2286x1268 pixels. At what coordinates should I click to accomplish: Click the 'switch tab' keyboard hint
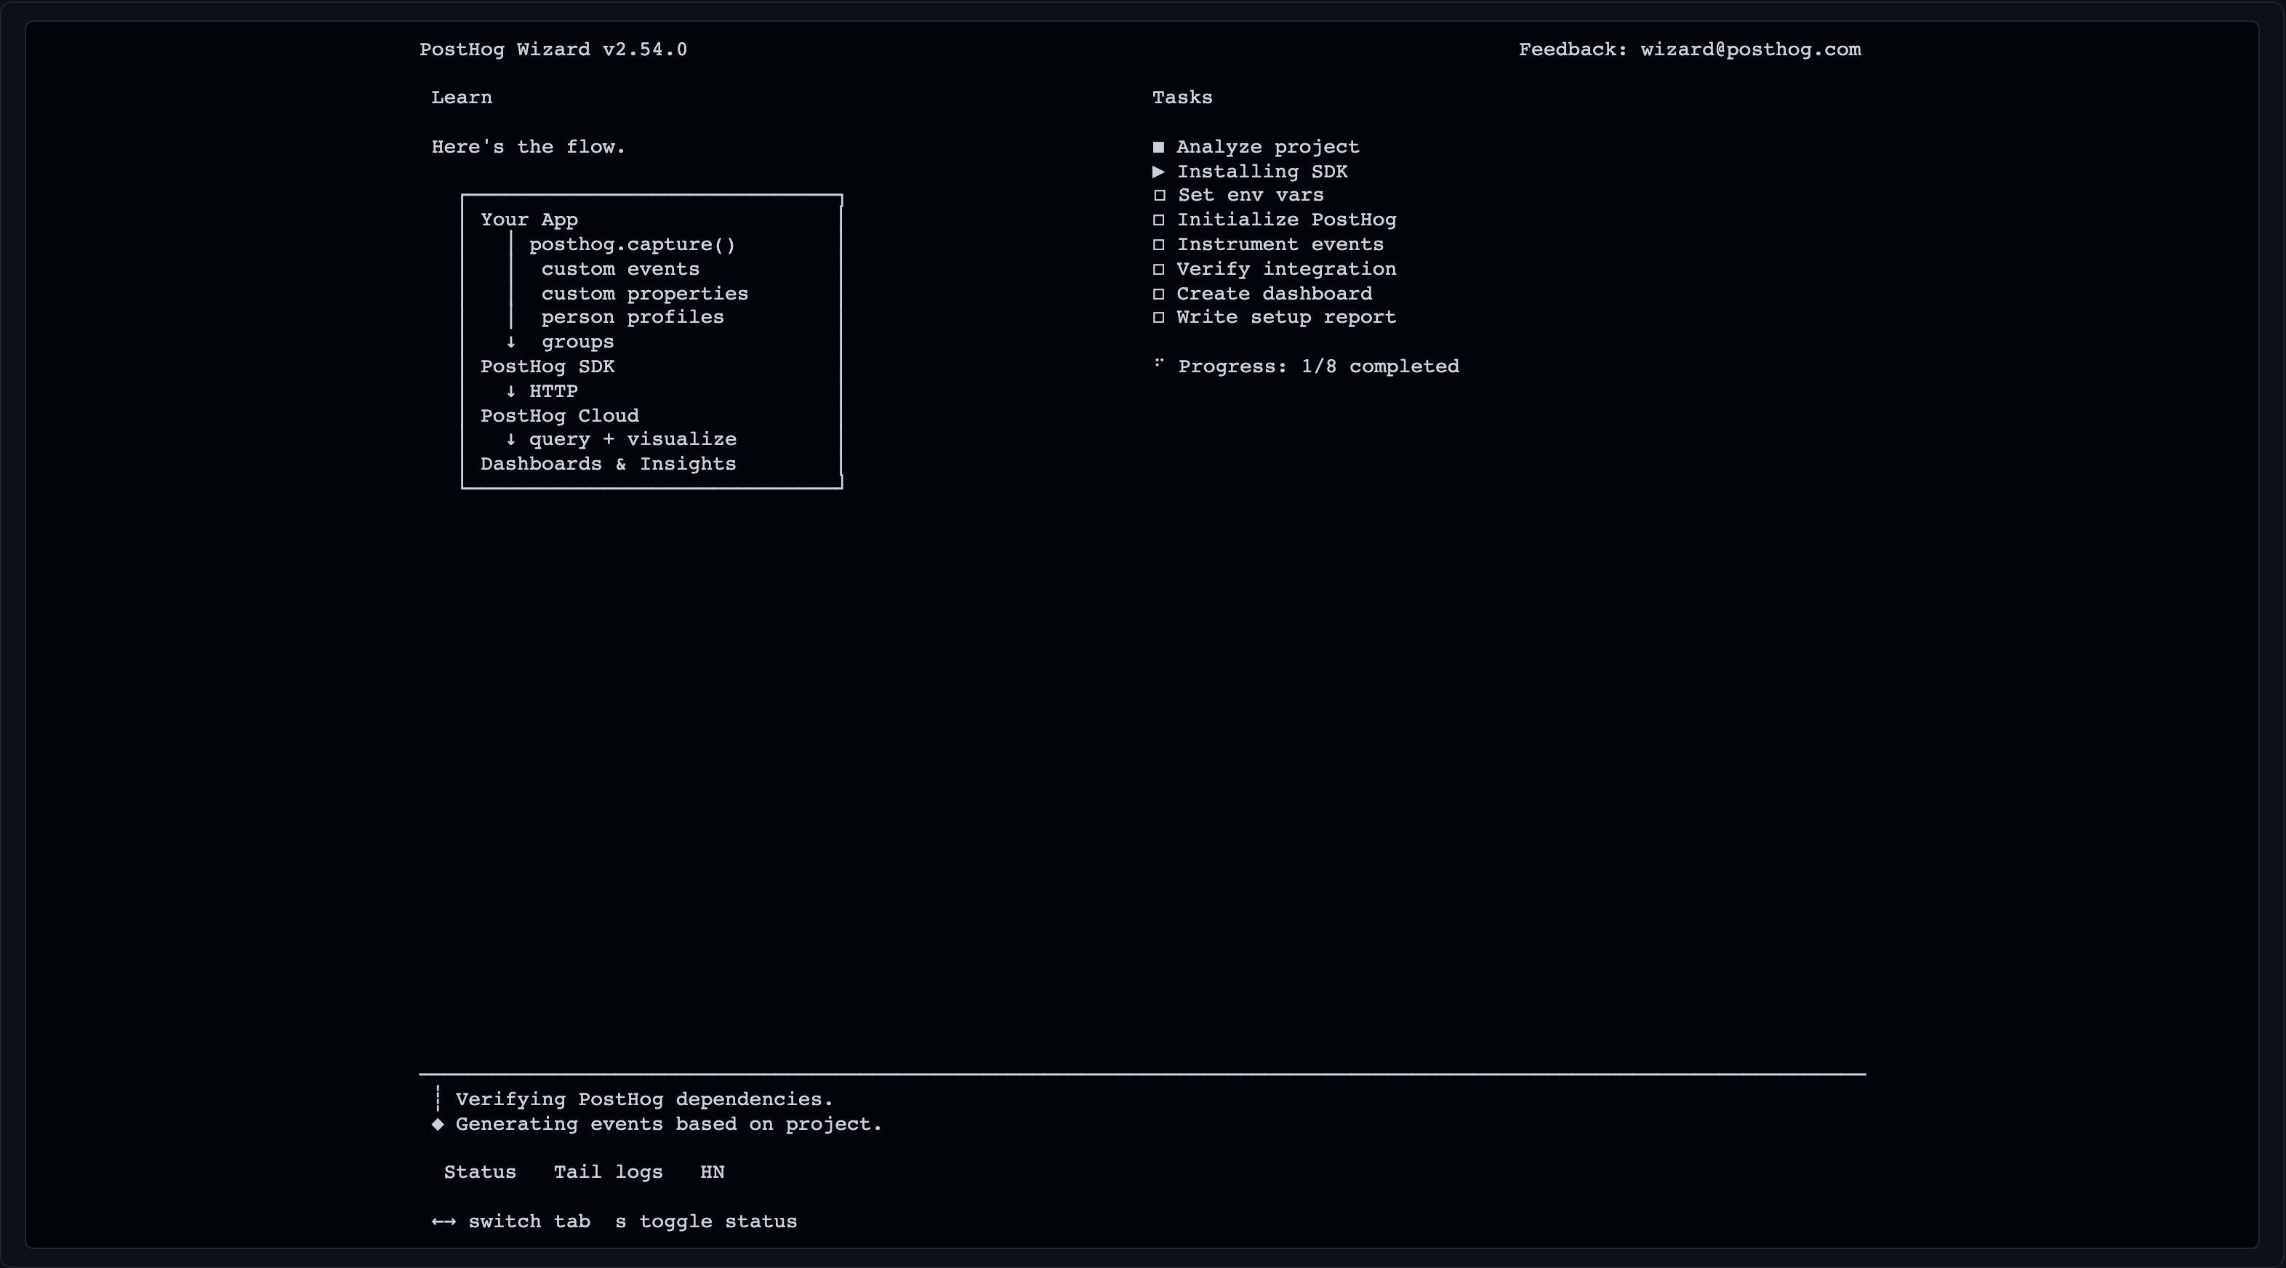click(529, 1222)
